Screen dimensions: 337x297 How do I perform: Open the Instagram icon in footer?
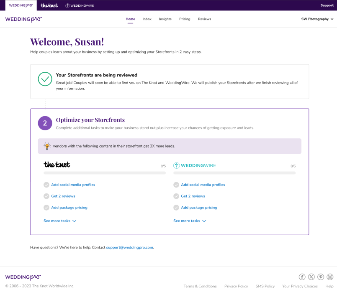pyautogui.click(x=330, y=277)
